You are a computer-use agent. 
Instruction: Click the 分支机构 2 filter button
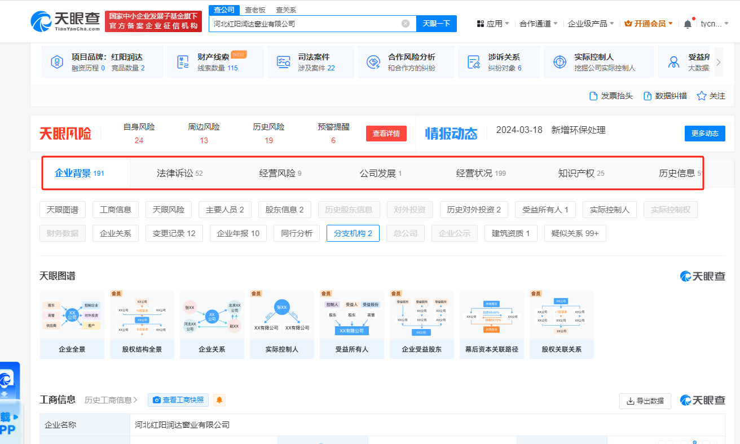pos(353,233)
